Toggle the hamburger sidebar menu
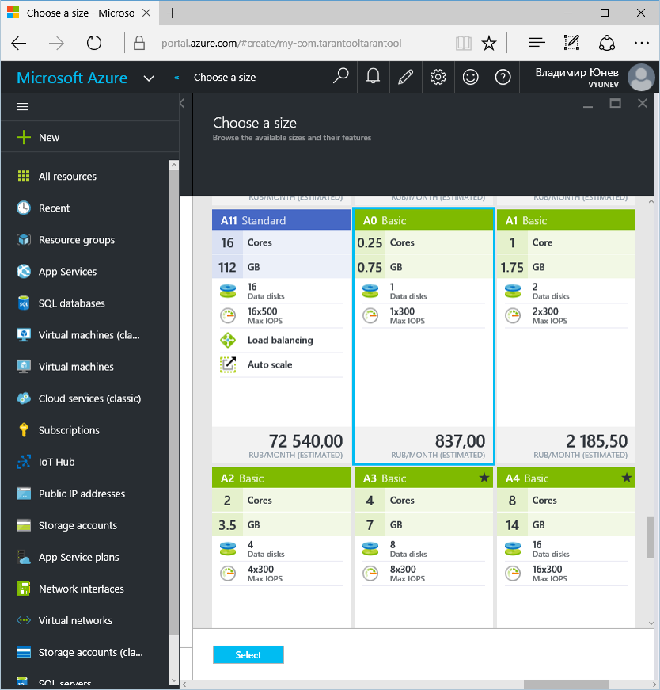660x690 pixels. (x=22, y=106)
